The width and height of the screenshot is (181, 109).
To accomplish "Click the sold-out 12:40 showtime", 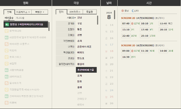I will tap(163, 23).
